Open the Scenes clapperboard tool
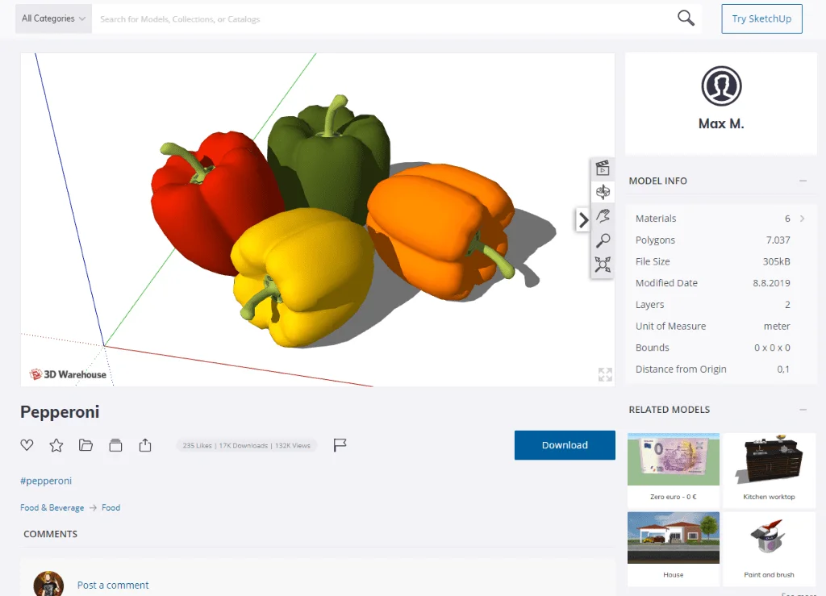Screen dimensions: 826x596 pyautogui.click(x=603, y=168)
